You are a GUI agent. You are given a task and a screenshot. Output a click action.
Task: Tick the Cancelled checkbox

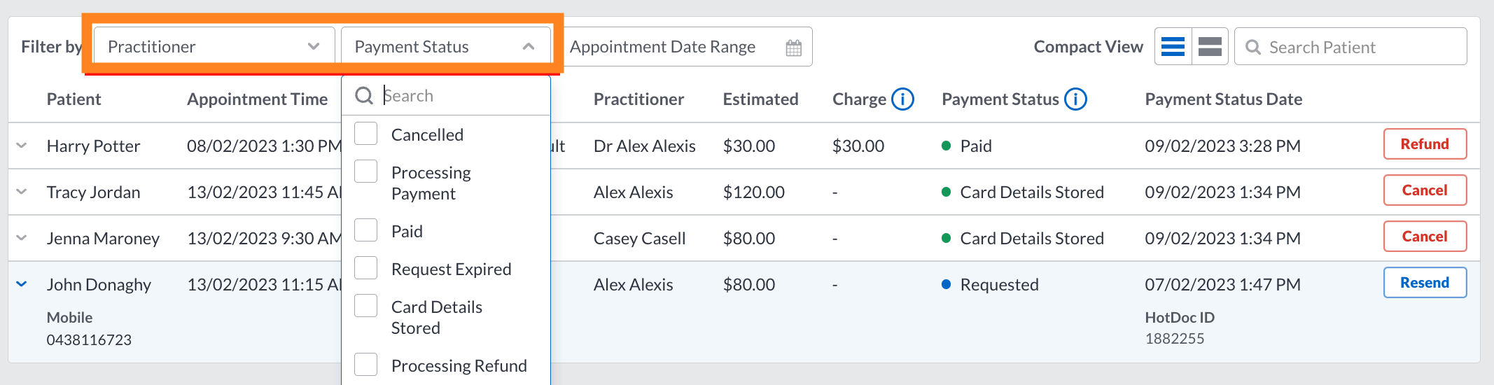[x=365, y=133]
